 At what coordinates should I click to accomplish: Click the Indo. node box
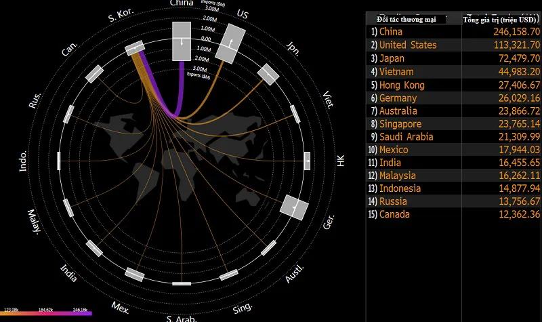(59, 161)
